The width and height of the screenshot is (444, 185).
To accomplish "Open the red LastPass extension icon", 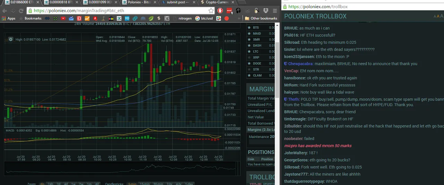I will click(229, 10).
